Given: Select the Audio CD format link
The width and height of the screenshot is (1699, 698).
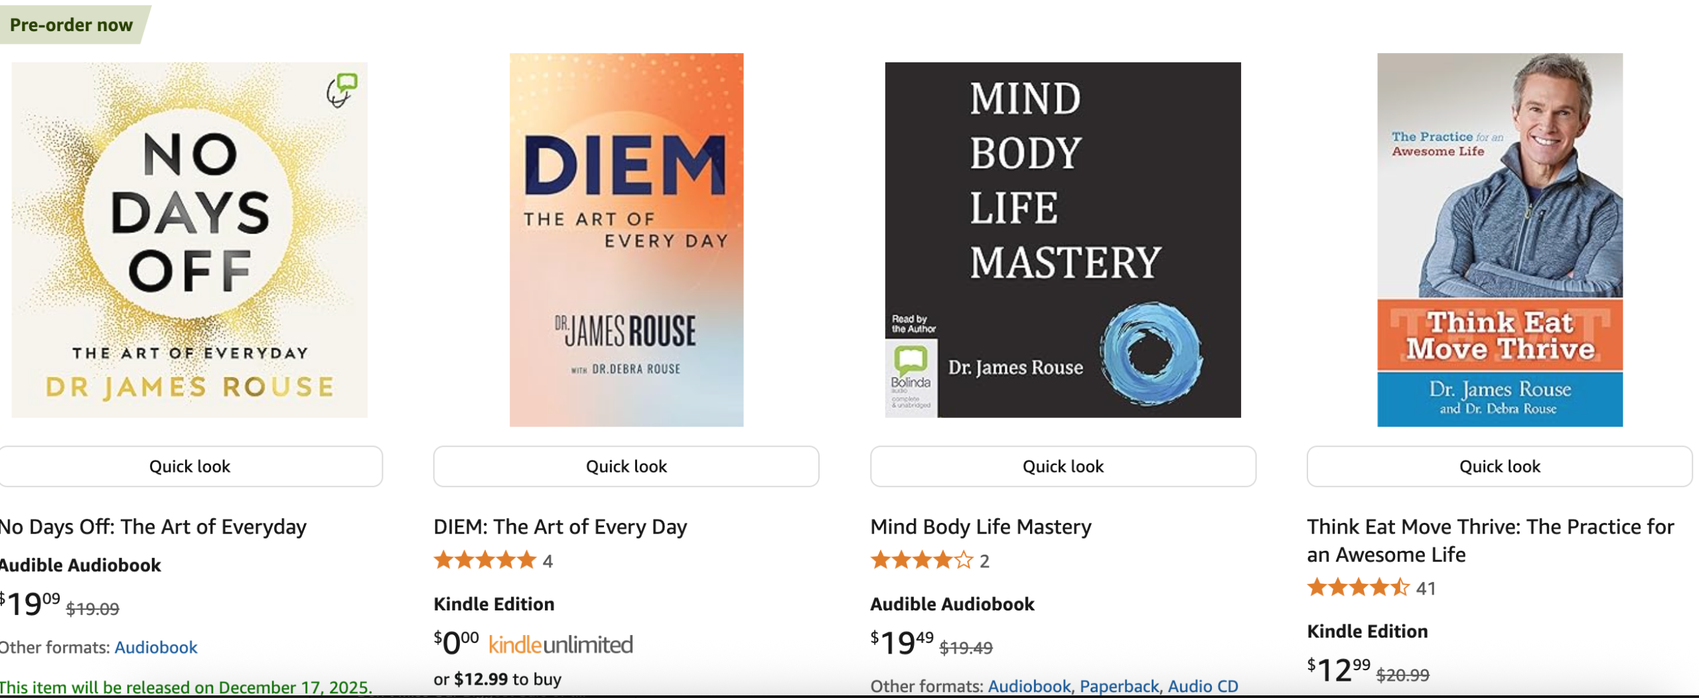Looking at the screenshot, I should point(1203,686).
